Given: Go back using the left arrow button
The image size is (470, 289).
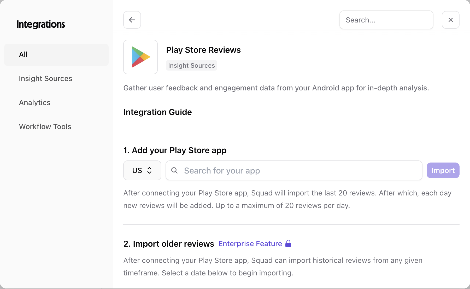Looking at the screenshot, I should click(132, 20).
